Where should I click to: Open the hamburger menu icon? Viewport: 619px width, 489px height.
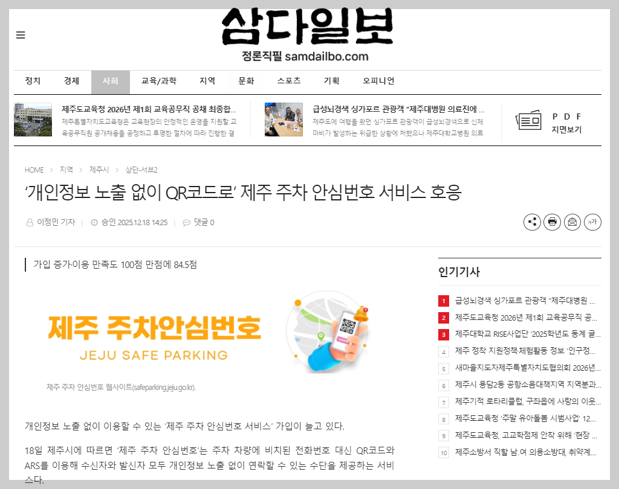[x=21, y=35]
